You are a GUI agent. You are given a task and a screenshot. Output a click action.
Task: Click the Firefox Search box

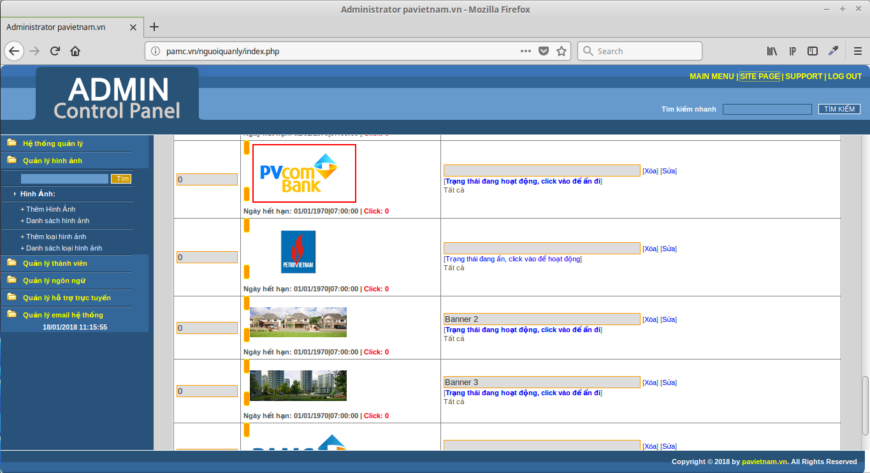[x=640, y=51]
